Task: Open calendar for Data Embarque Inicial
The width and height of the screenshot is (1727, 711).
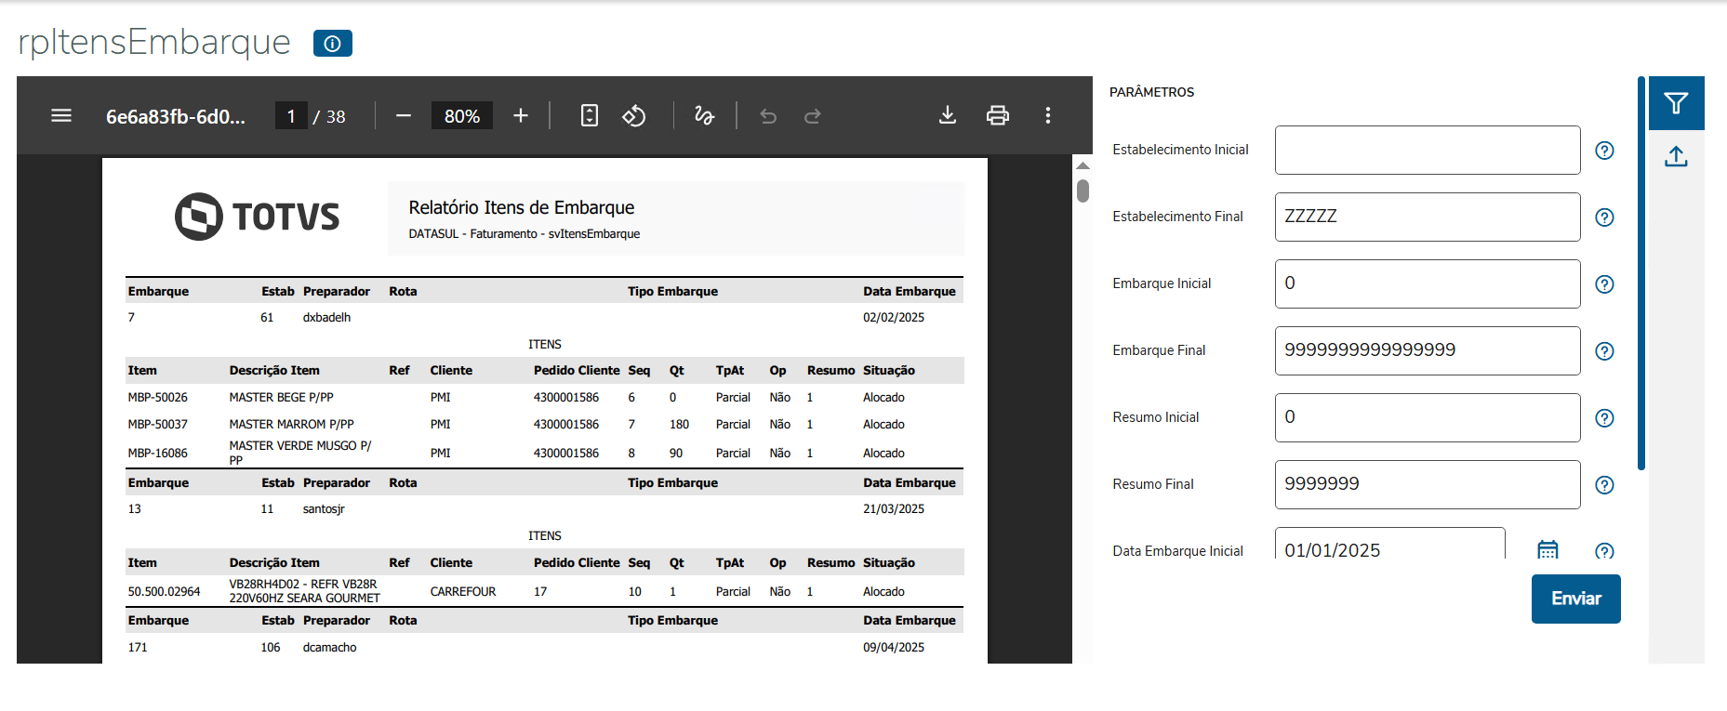Action: click(1548, 549)
